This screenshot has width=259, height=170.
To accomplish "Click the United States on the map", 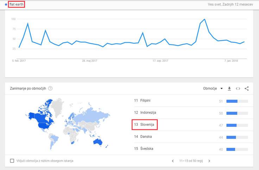I will coord(44,126).
